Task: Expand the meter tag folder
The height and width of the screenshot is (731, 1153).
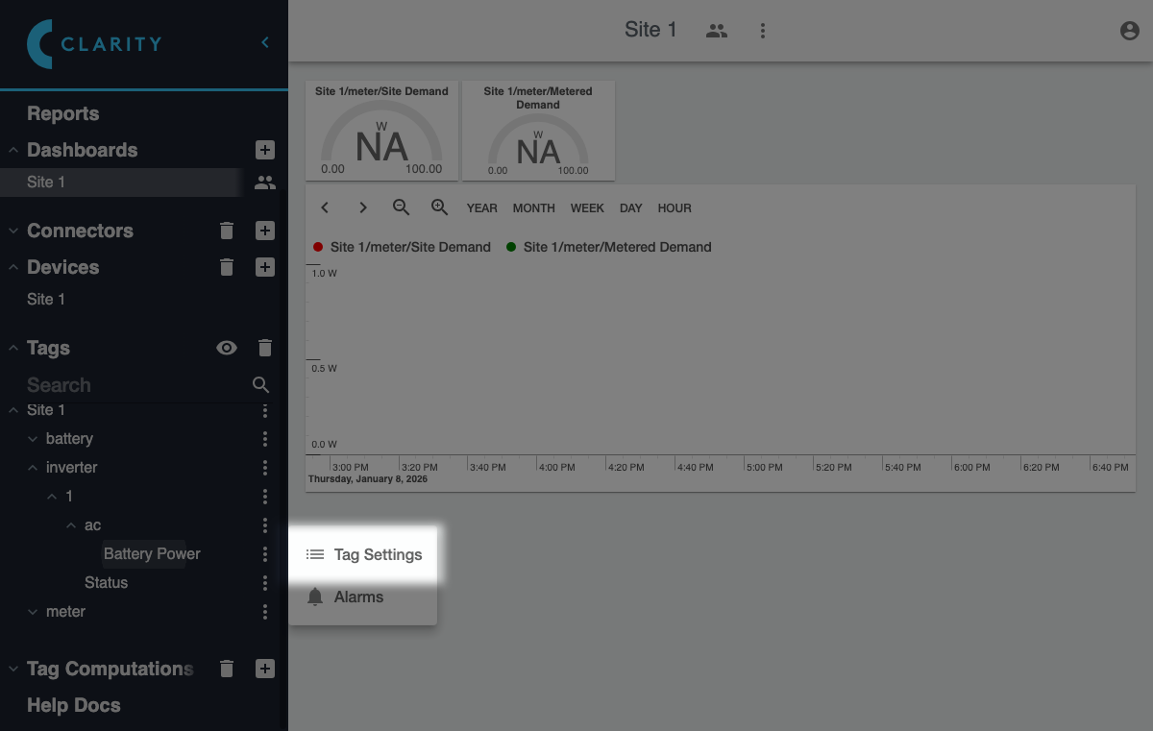Action: pyautogui.click(x=34, y=612)
